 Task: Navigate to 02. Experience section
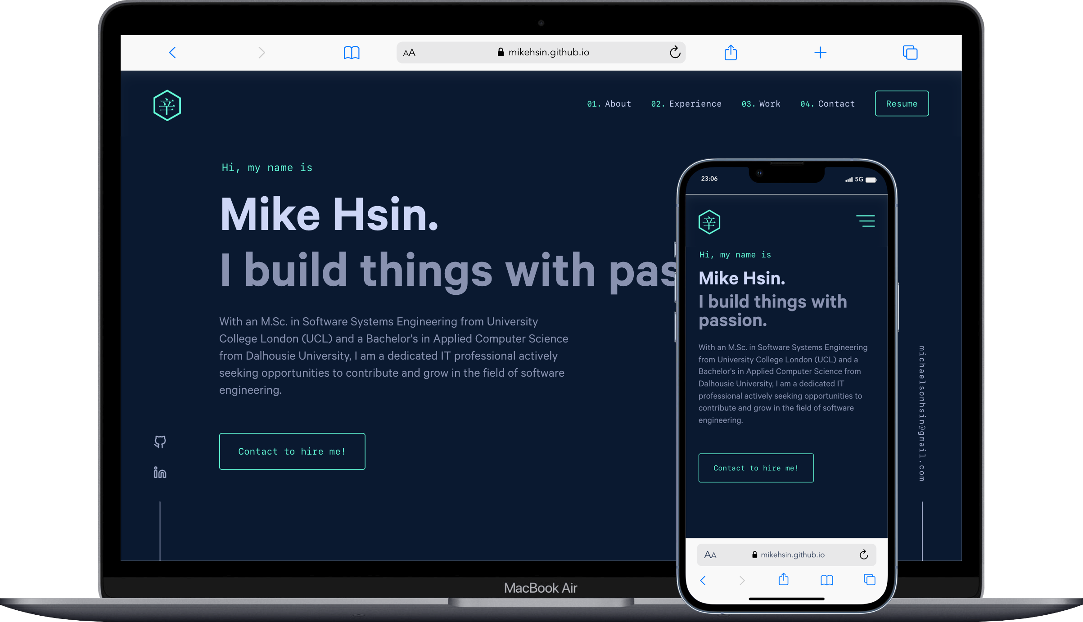click(686, 104)
